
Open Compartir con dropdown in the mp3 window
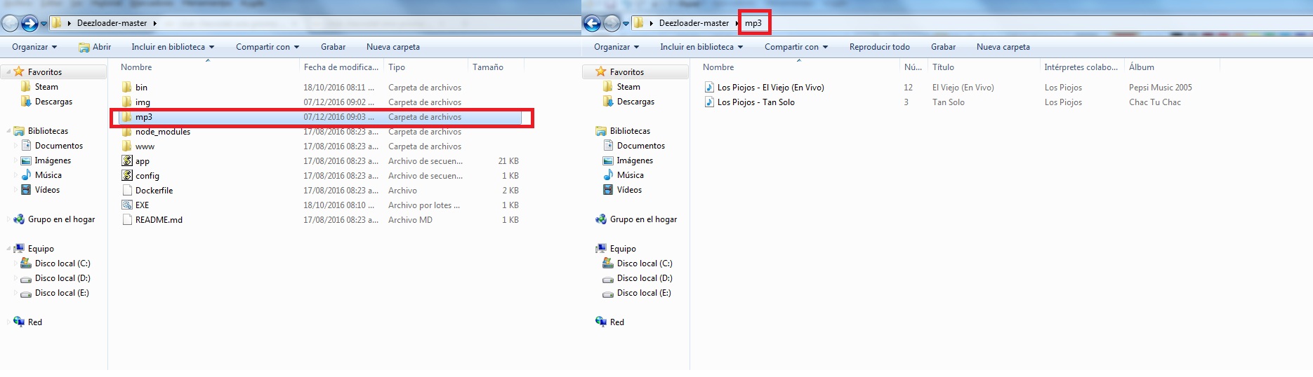[796, 47]
